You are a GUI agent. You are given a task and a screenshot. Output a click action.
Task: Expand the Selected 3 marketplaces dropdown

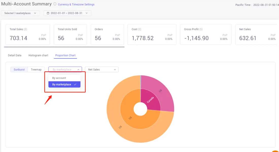coord(20,13)
